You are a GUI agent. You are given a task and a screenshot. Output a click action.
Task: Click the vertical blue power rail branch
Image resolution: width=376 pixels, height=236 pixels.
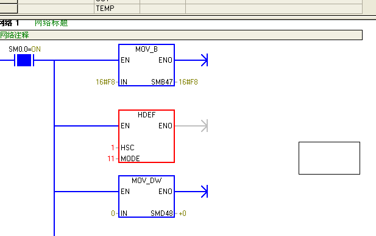click(54, 148)
